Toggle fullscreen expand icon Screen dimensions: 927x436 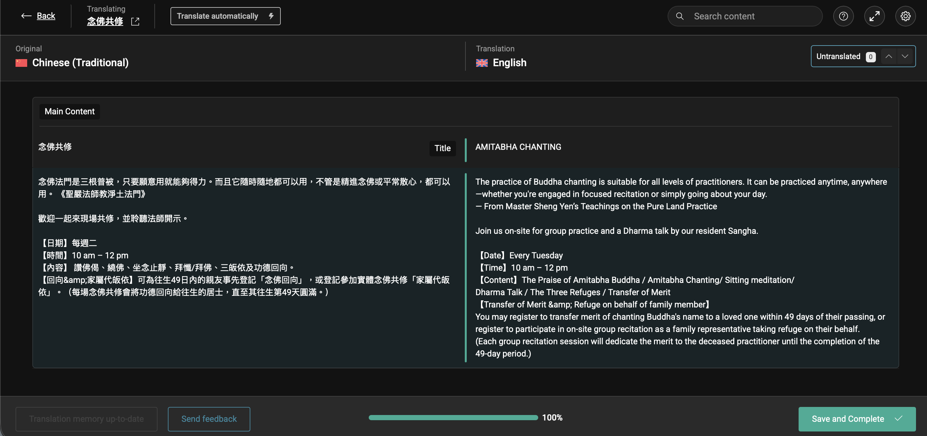point(874,16)
